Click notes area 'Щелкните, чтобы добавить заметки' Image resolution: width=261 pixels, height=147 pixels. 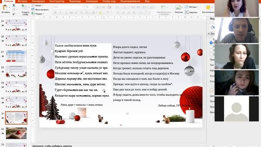52,146
